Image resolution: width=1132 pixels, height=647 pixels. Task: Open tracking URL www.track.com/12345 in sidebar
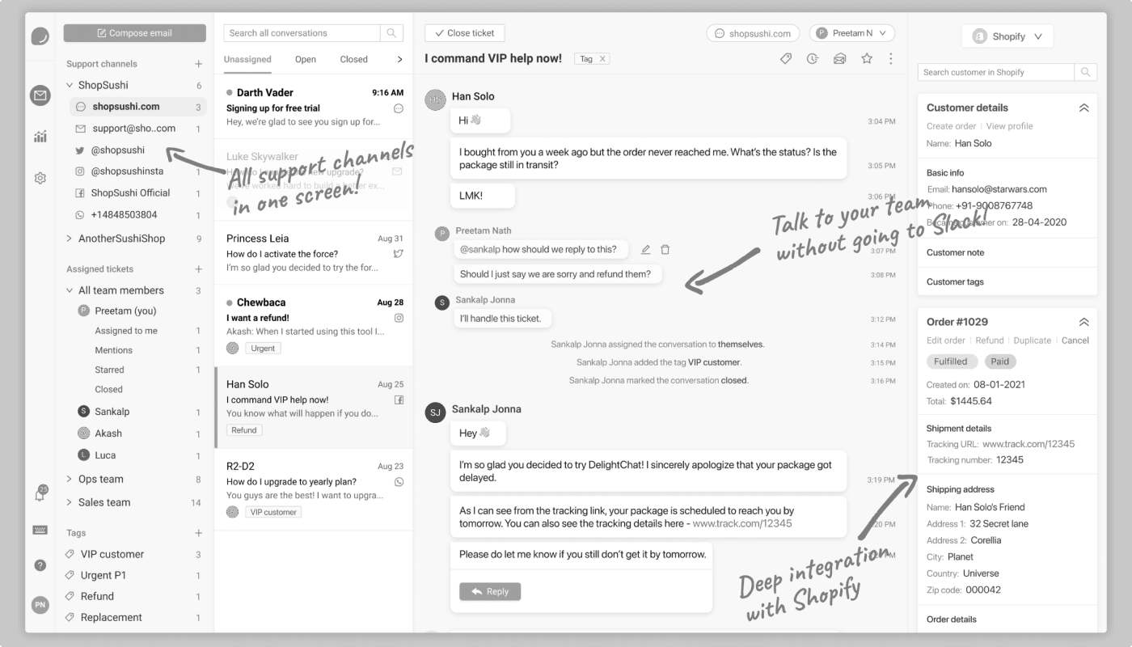pyautogui.click(x=1029, y=444)
